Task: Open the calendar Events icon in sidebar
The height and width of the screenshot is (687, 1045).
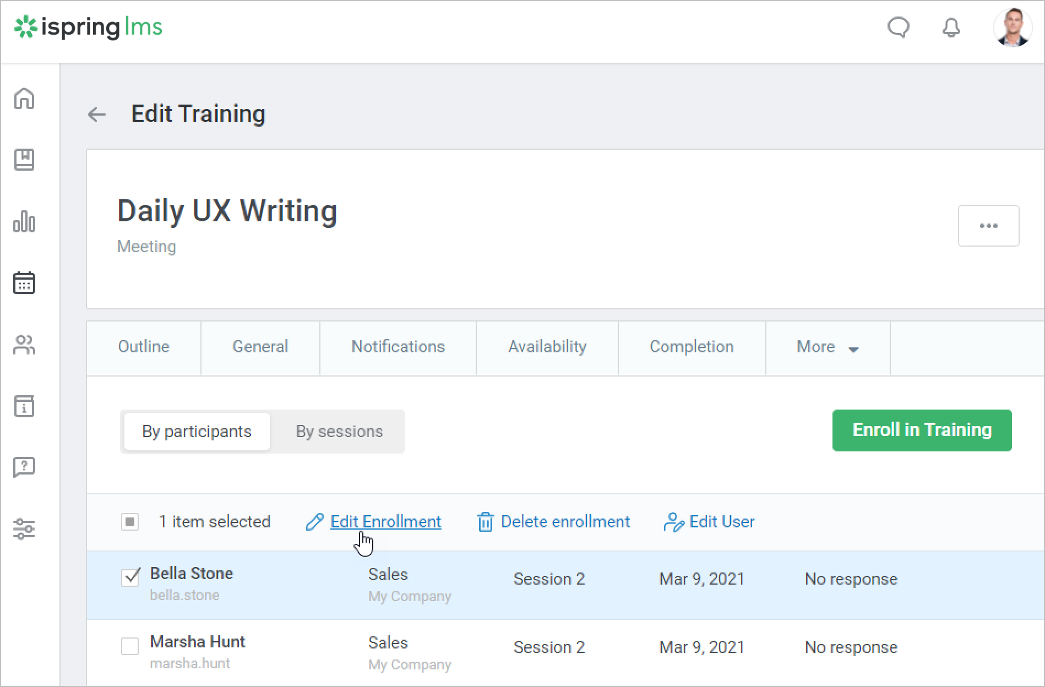Action: tap(24, 283)
